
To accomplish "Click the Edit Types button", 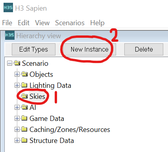I will pos(33,50).
